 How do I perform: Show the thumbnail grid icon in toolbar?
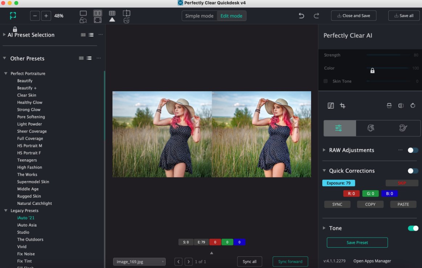click(112, 13)
